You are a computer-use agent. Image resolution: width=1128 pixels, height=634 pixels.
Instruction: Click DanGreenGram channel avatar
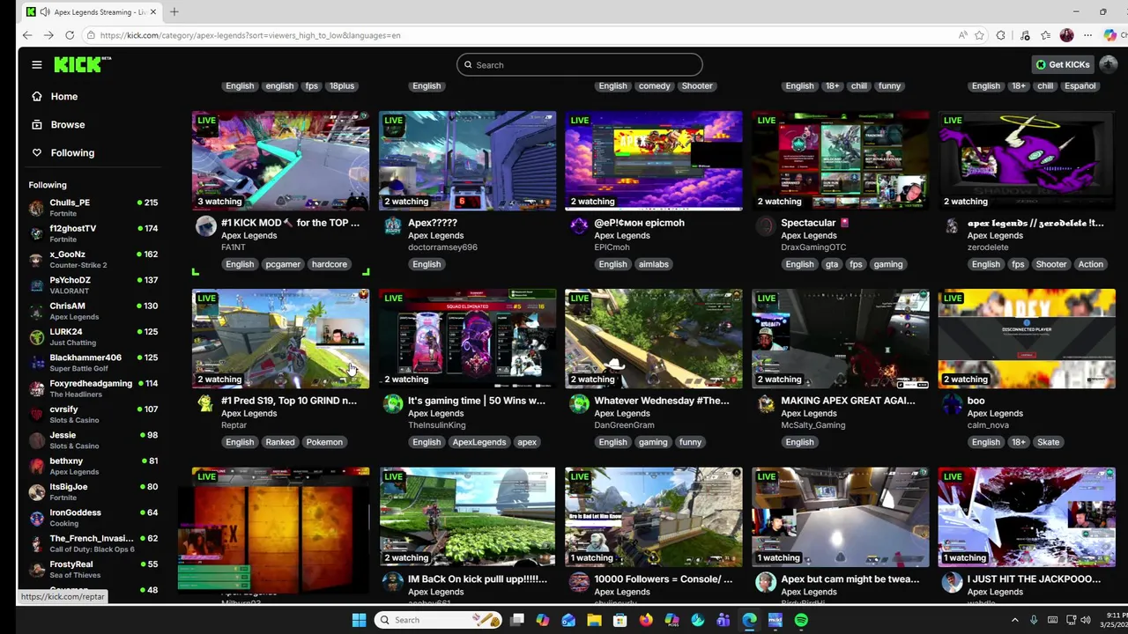tap(578, 404)
